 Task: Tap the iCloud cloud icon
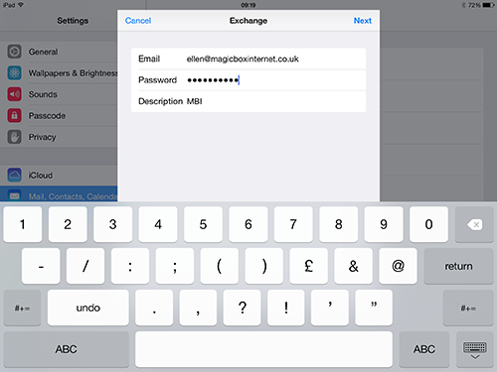tap(14, 175)
